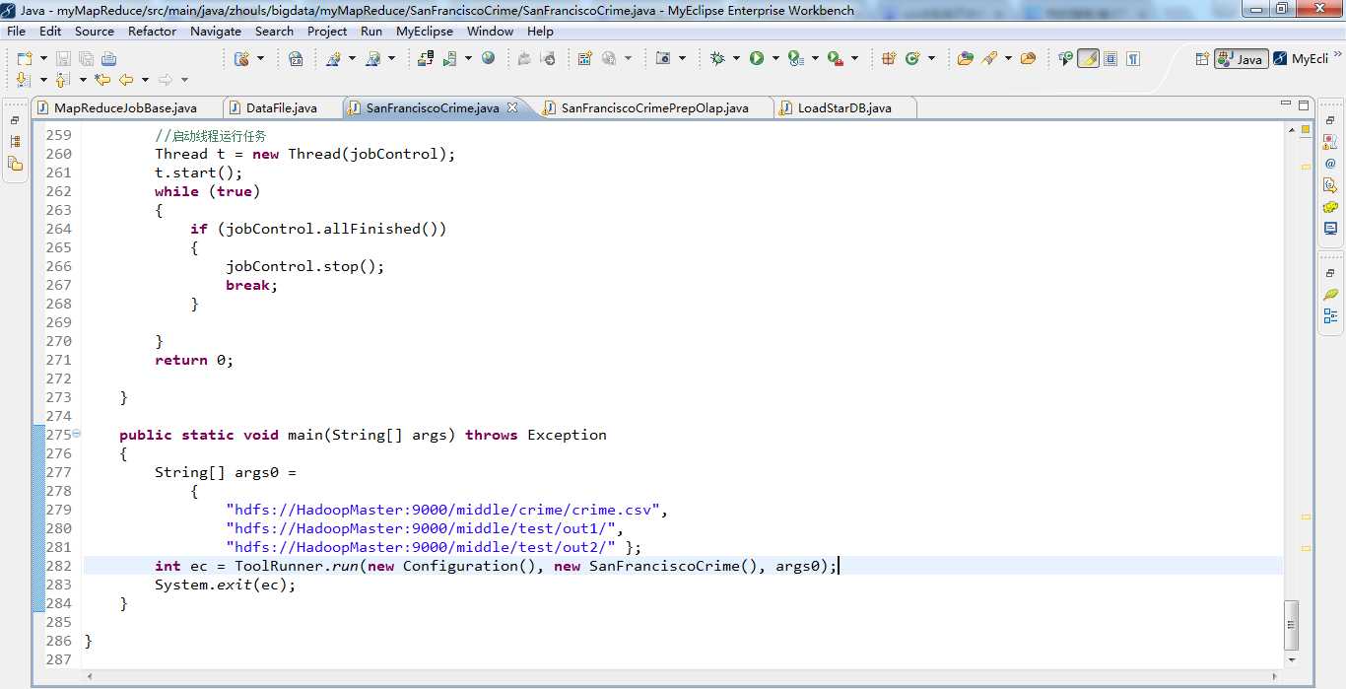Toggle Block Selection Mode button

[1110, 58]
